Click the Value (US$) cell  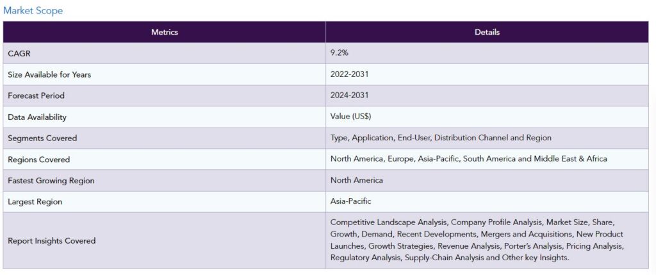(487, 117)
